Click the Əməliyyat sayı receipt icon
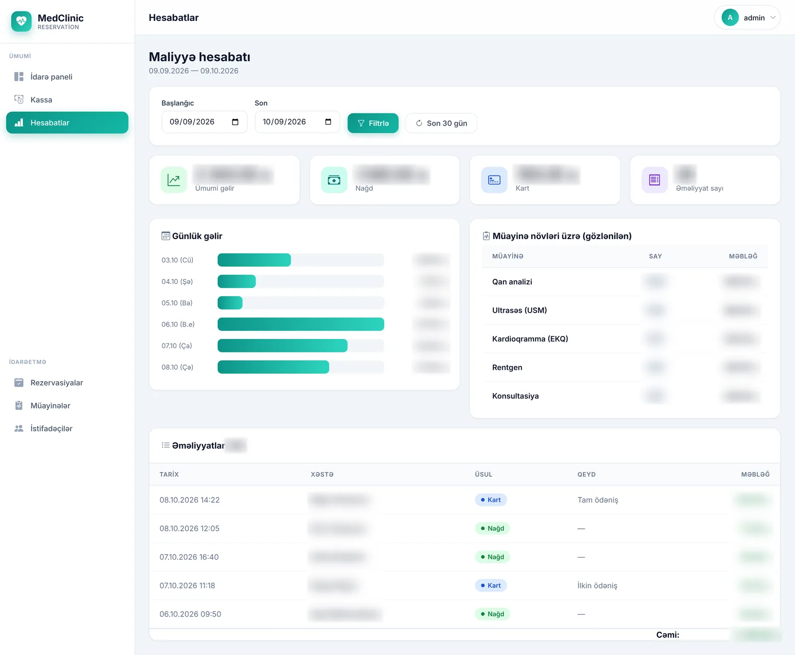The height and width of the screenshot is (655, 795). [x=655, y=180]
